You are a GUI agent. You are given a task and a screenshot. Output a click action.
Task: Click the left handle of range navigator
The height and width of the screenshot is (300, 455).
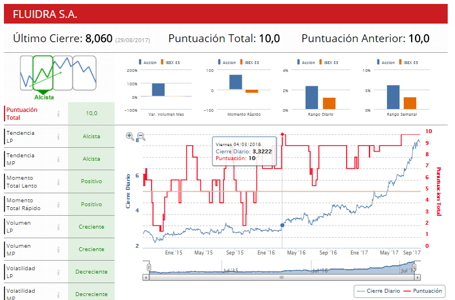click(149, 267)
